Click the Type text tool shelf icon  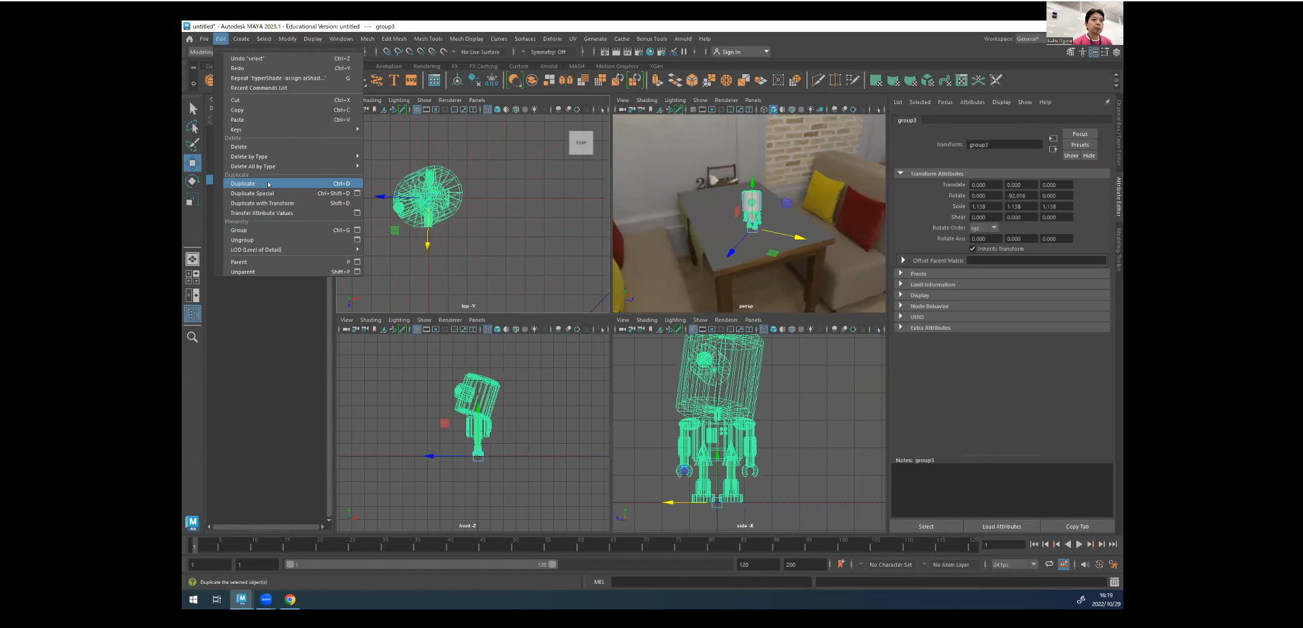(394, 80)
